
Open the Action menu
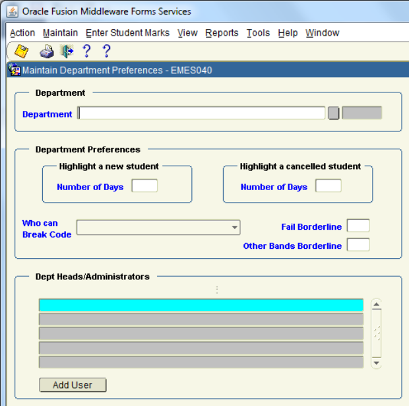[x=22, y=33]
